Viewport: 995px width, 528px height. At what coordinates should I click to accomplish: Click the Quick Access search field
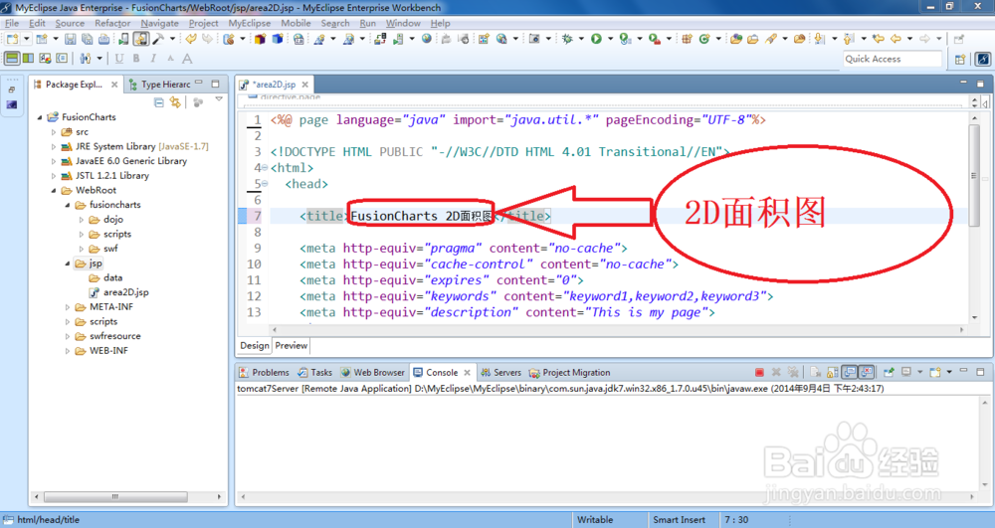[x=892, y=59]
